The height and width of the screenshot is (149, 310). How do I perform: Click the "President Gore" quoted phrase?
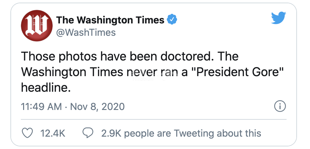tap(240, 72)
